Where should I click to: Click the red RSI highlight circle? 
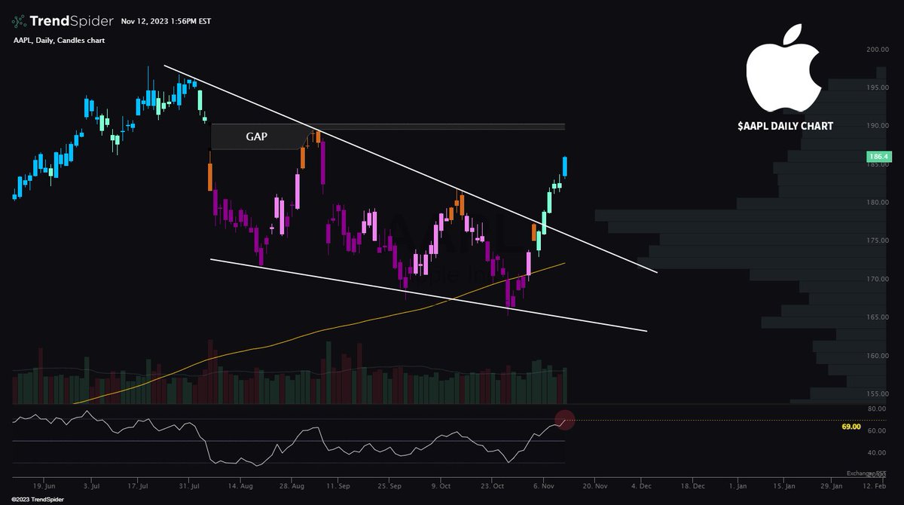tap(565, 421)
